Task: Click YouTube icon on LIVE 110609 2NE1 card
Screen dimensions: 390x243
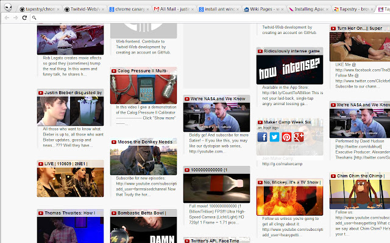Action: [41, 164]
